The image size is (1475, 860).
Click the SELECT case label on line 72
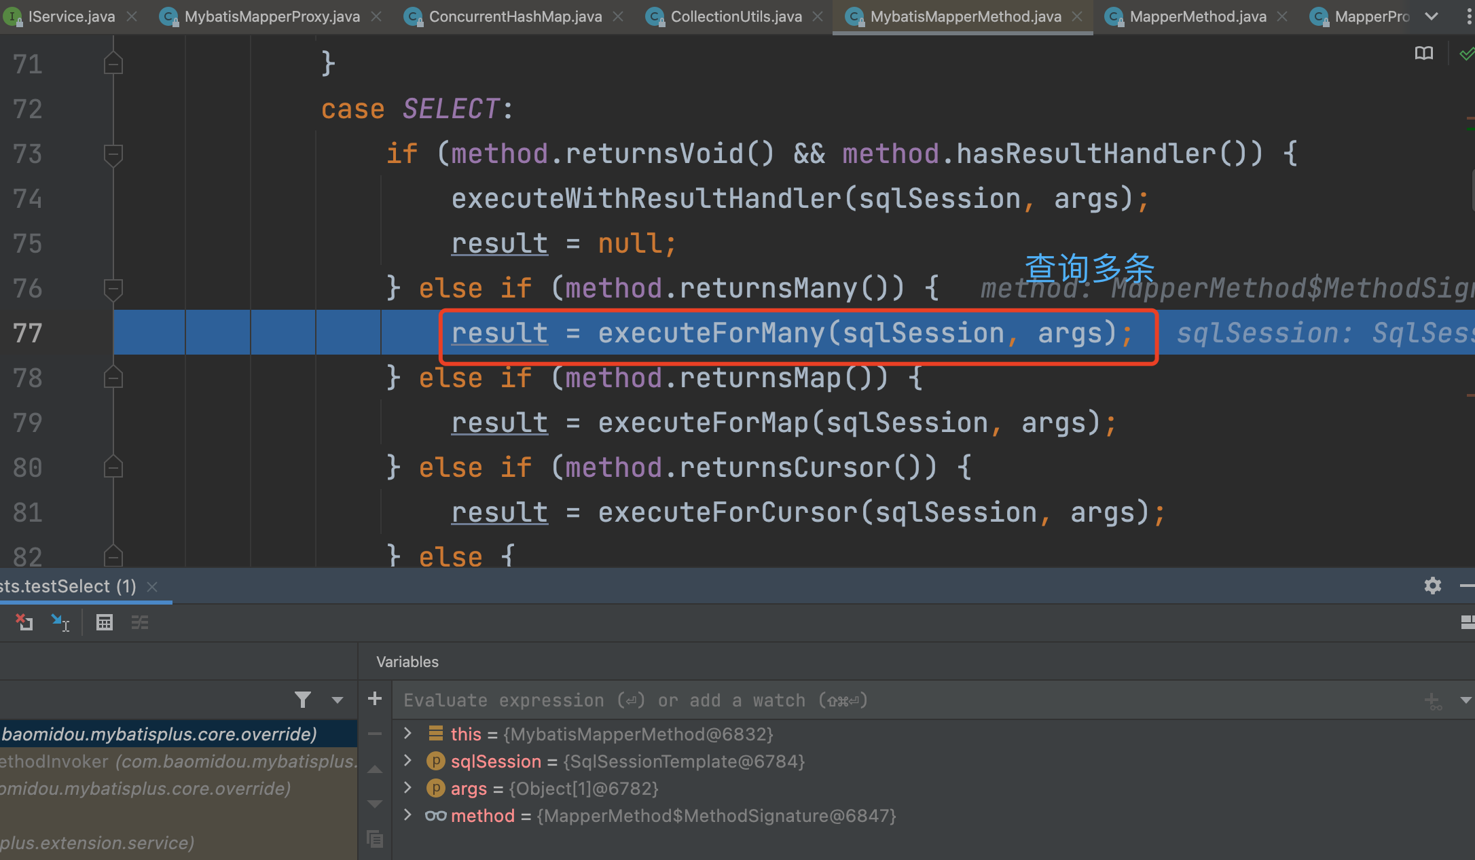(x=452, y=109)
